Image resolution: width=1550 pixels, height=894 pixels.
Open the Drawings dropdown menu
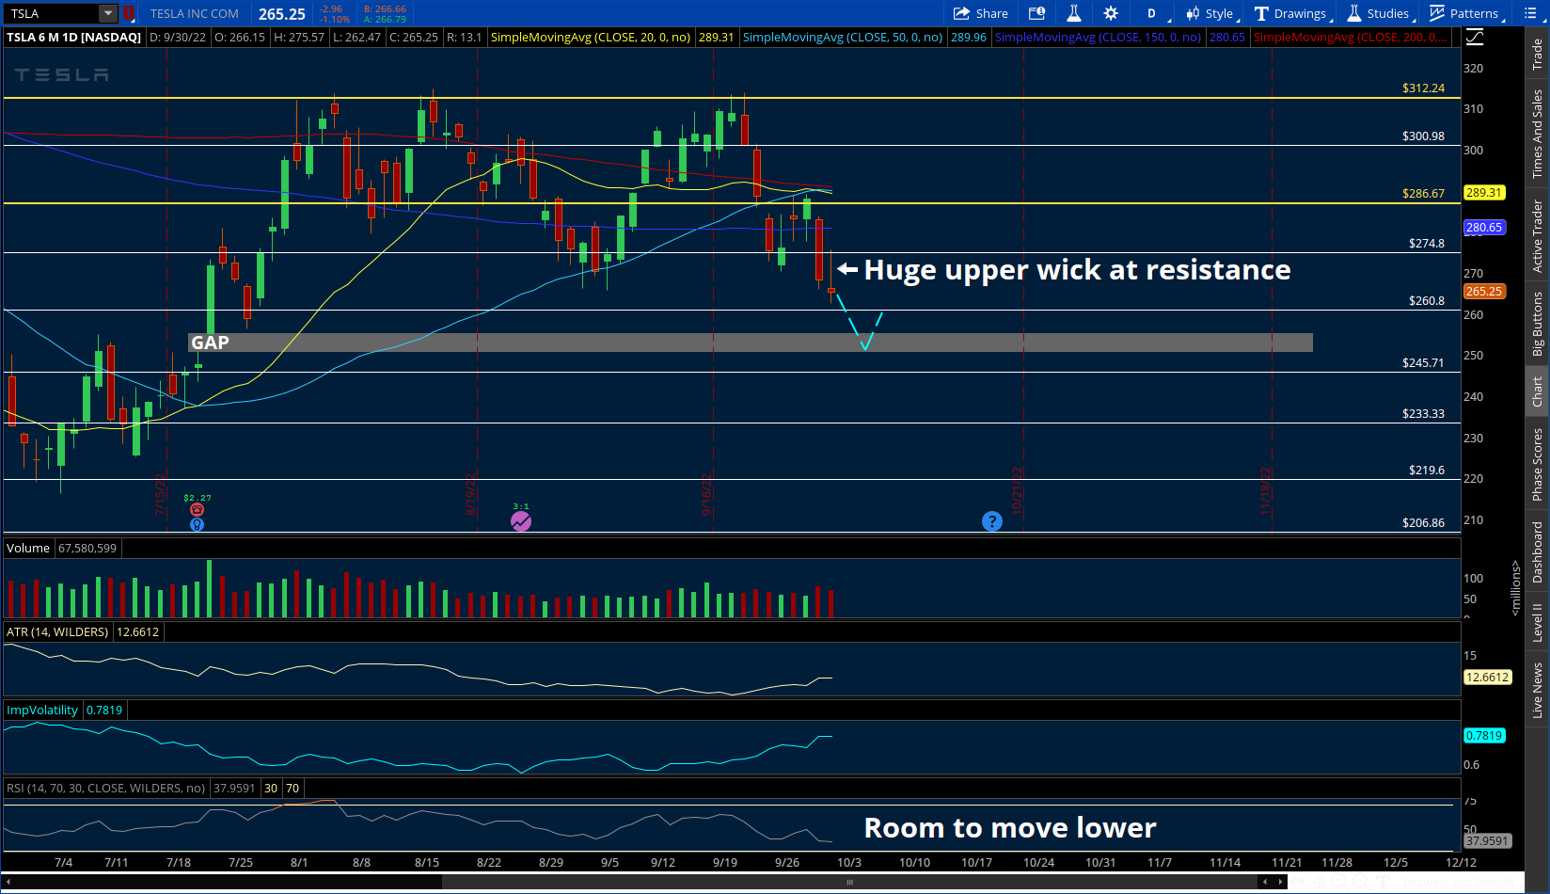click(x=1294, y=13)
